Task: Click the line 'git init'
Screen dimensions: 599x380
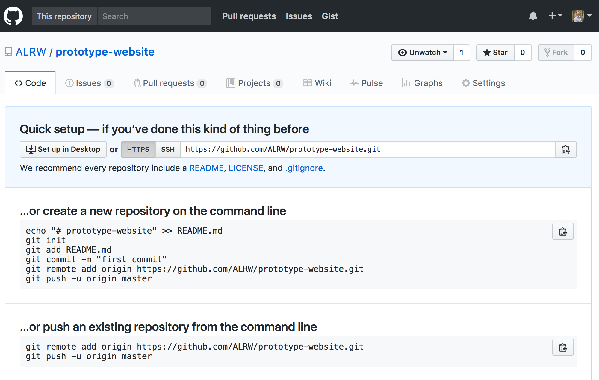Action: pyautogui.click(x=46, y=240)
